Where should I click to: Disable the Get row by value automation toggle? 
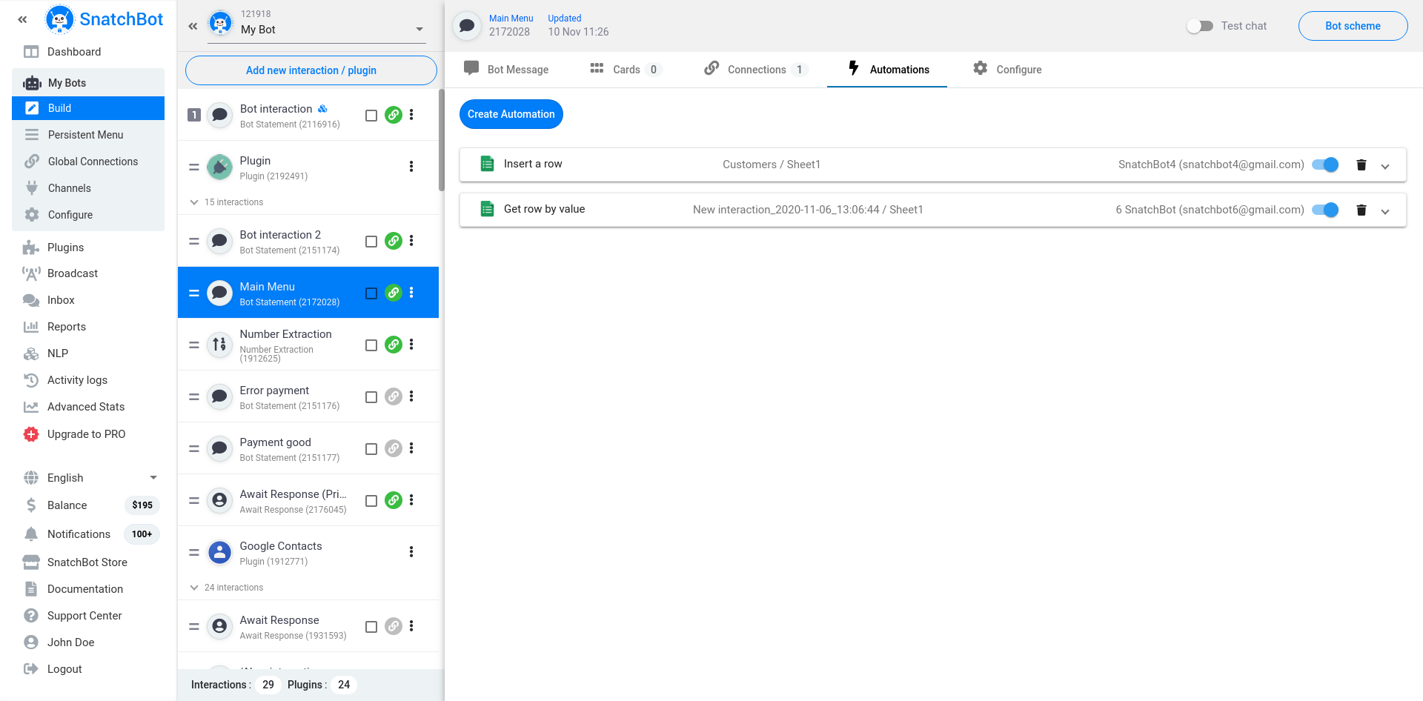1325,210
